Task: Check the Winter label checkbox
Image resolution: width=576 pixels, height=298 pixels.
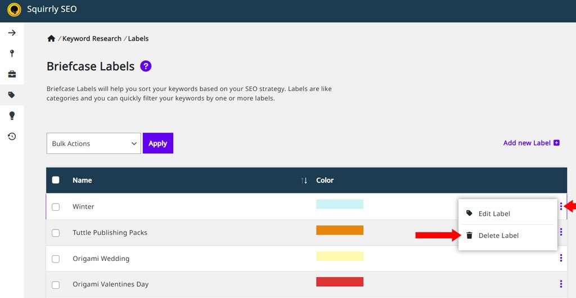Action: point(56,207)
